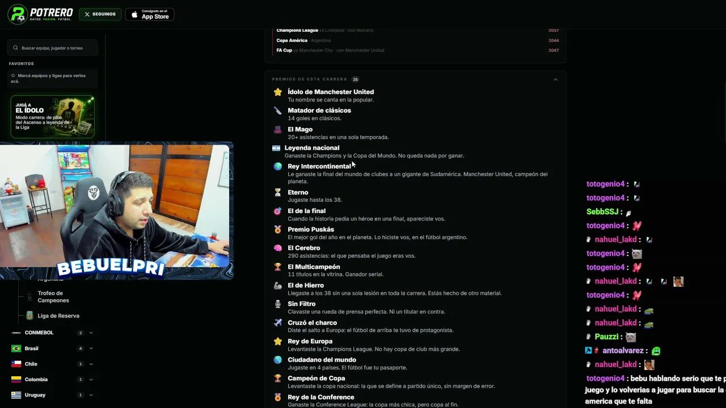Click the star icon next to Rey de Europa
The height and width of the screenshot is (408, 726).
277,341
